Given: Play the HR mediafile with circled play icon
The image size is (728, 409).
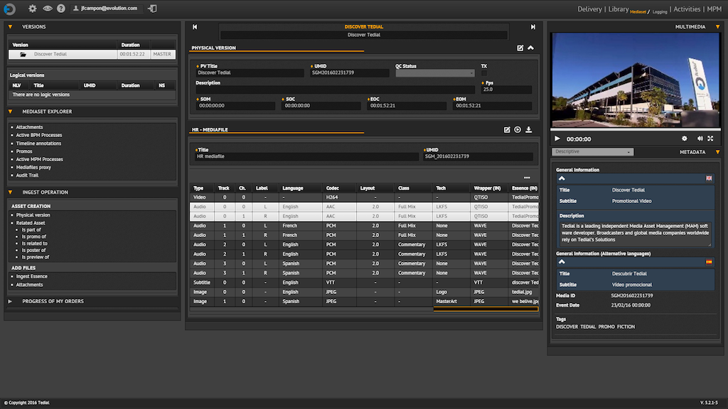Looking at the screenshot, I should pos(518,130).
